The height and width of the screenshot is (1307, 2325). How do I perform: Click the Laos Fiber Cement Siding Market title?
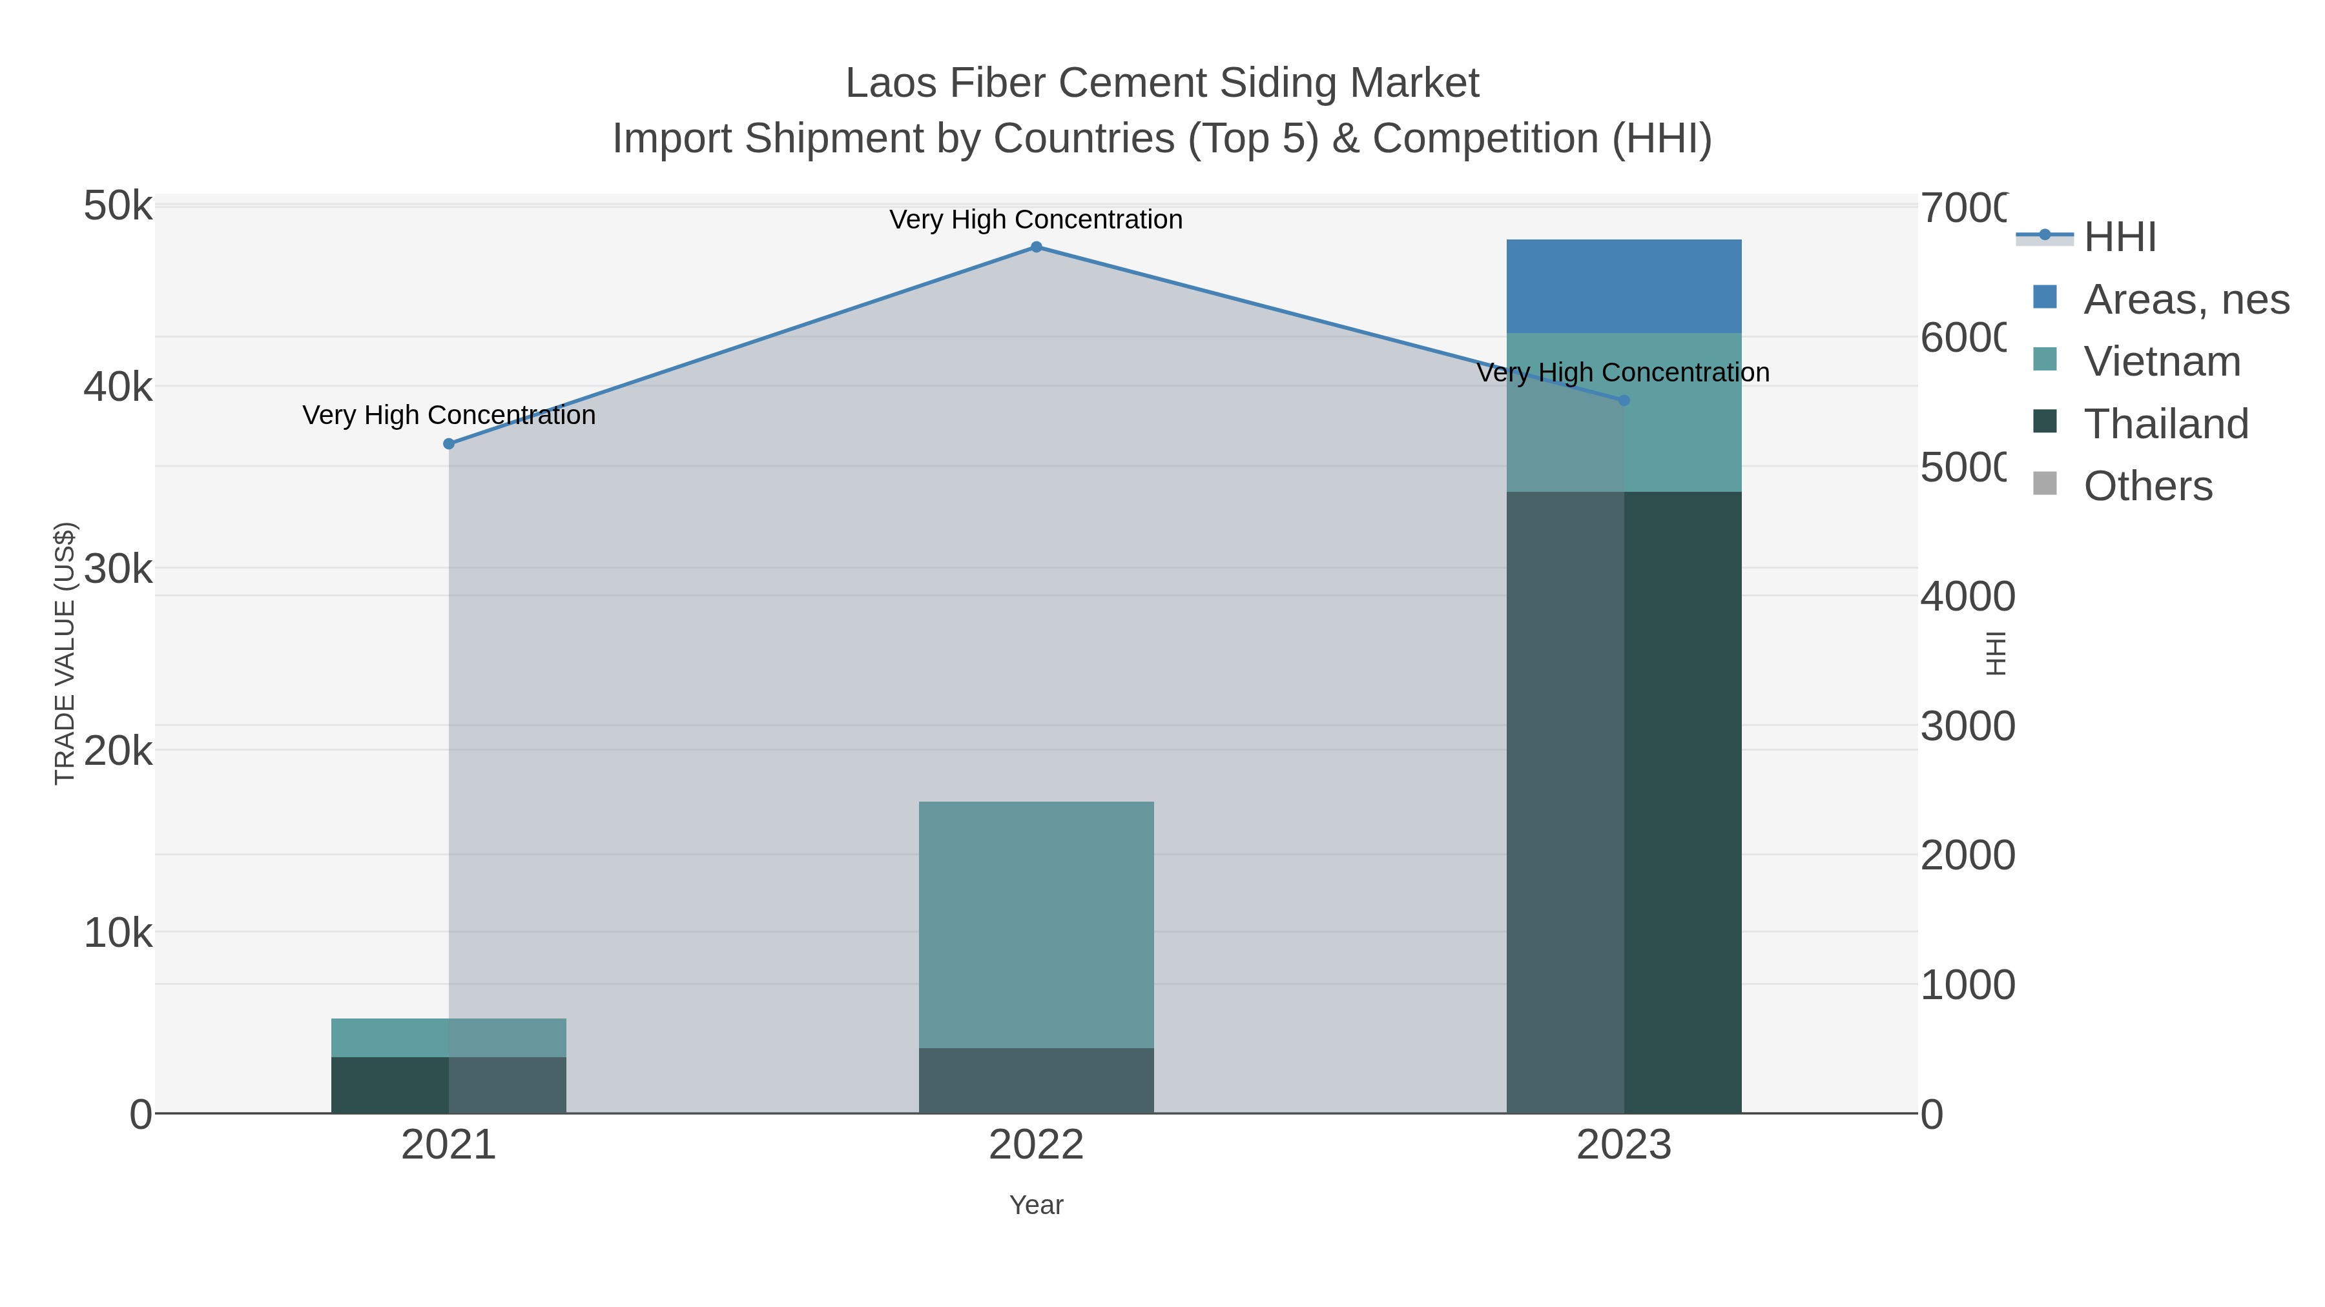[1162, 83]
